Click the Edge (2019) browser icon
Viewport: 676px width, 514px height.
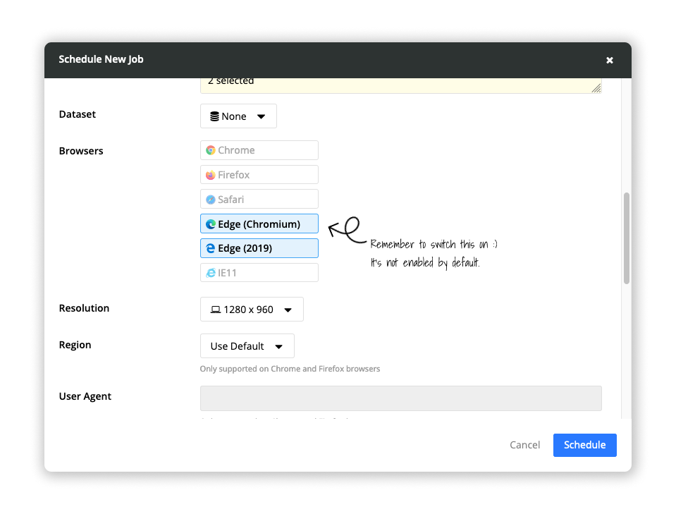point(210,247)
